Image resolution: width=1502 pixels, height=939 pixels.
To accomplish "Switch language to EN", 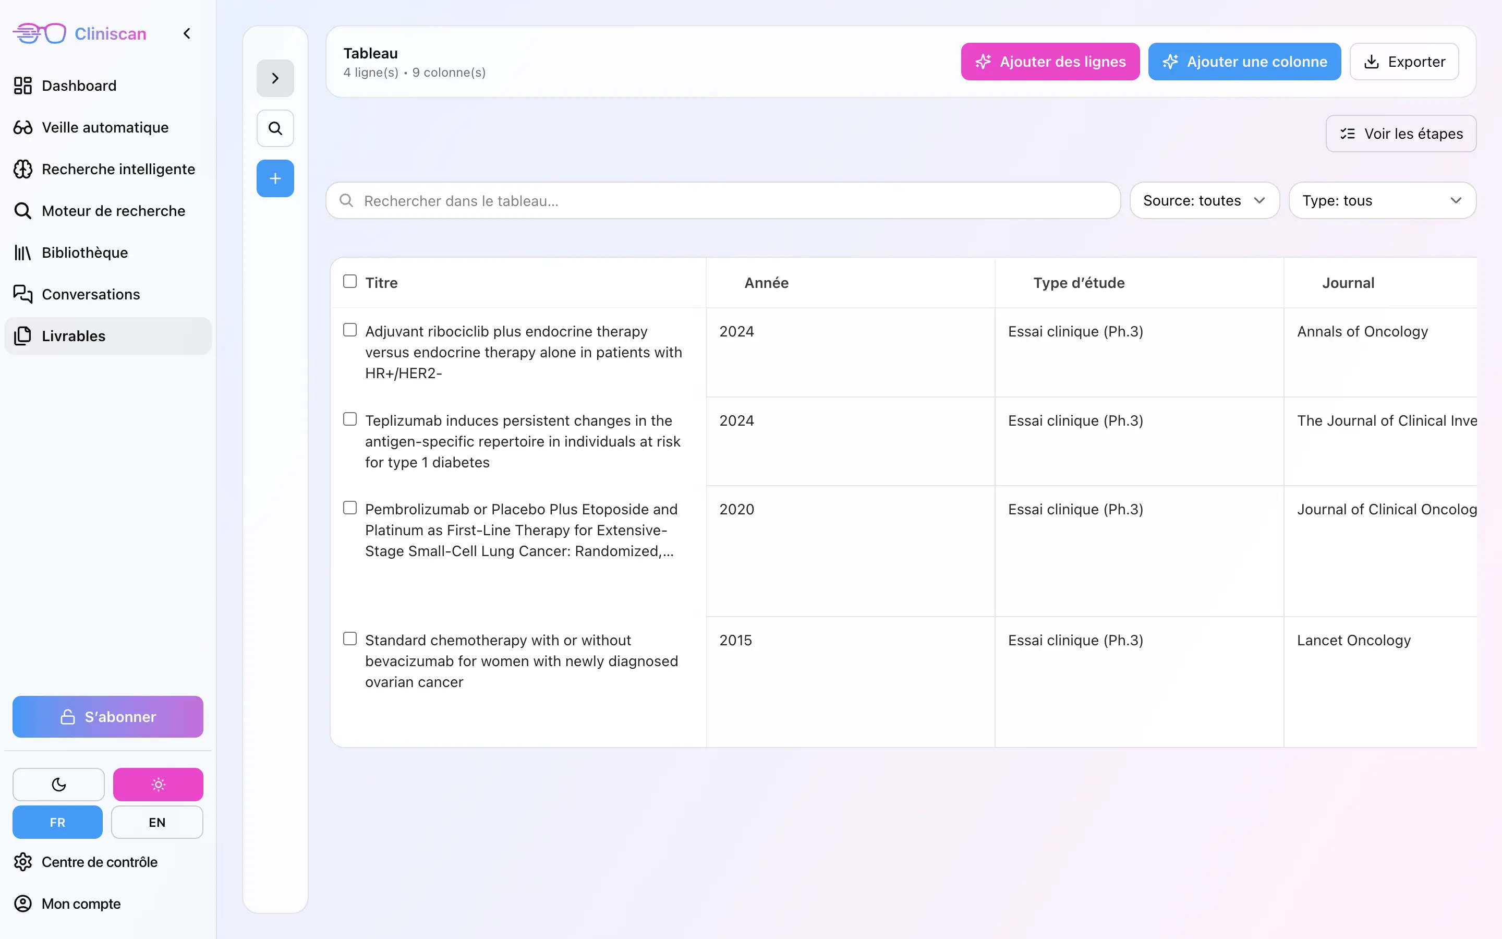I will [x=157, y=822].
